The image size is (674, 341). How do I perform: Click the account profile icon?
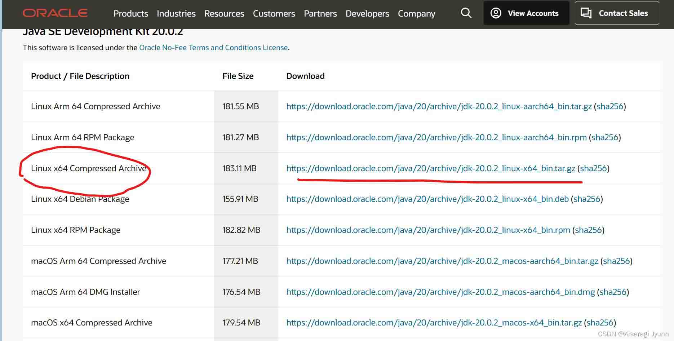[496, 13]
